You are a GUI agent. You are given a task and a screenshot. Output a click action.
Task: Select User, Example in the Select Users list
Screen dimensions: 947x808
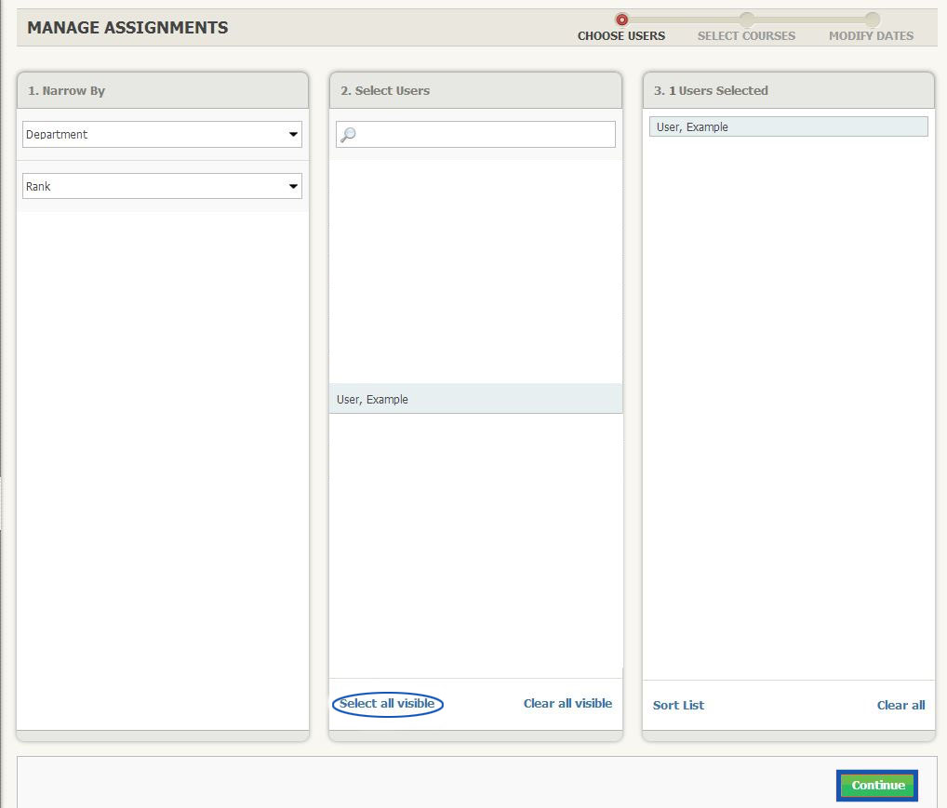tap(474, 399)
